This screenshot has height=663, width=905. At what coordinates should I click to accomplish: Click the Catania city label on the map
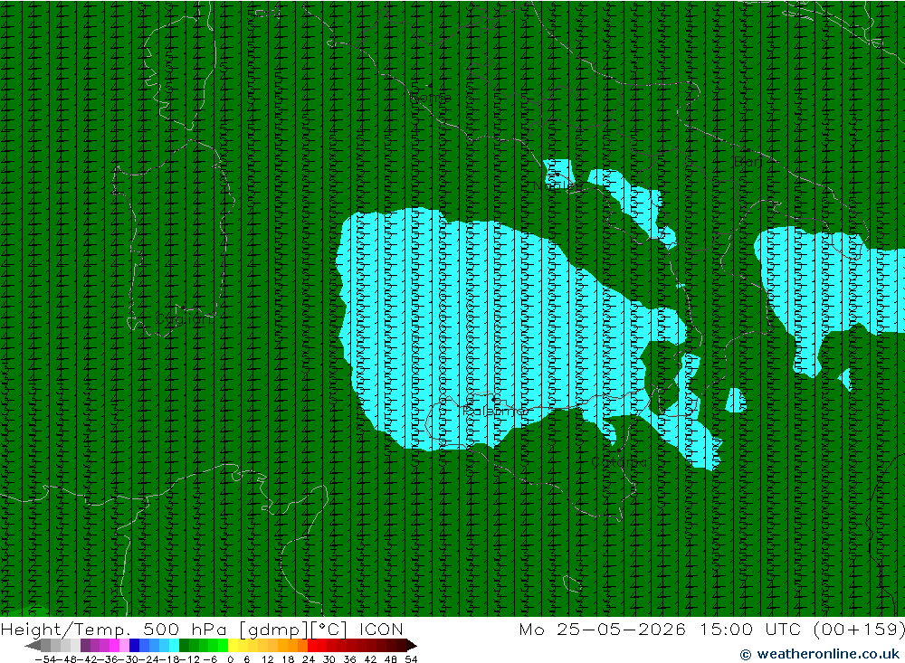click(619, 462)
